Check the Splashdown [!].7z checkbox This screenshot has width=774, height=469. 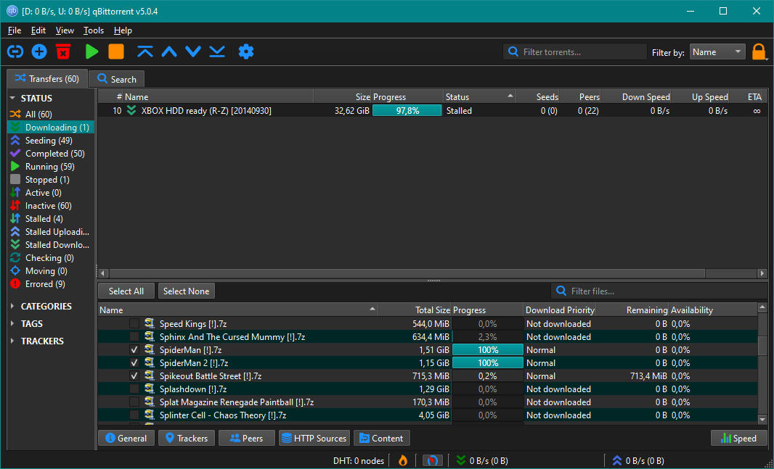tap(134, 389)
